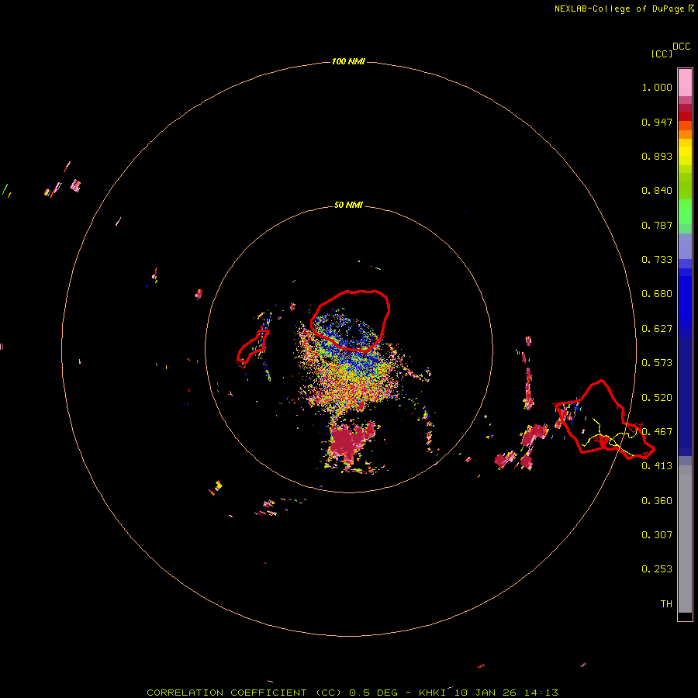This screenshot has height=698, width=698.
Task: Click the 0.253 scale value
Action: pos(657,569)
